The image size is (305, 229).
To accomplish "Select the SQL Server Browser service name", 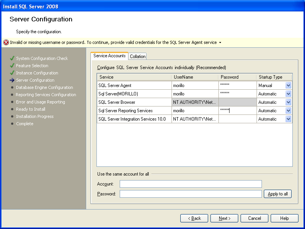I will click(x=117, y=102).
